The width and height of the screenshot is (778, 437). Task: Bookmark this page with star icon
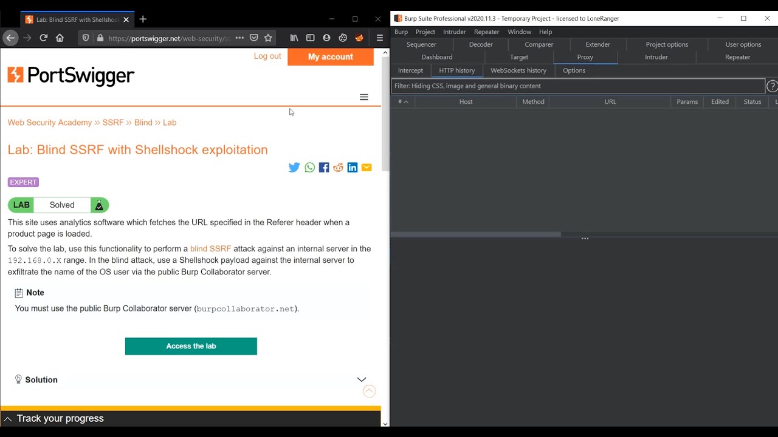pos(268,38)
